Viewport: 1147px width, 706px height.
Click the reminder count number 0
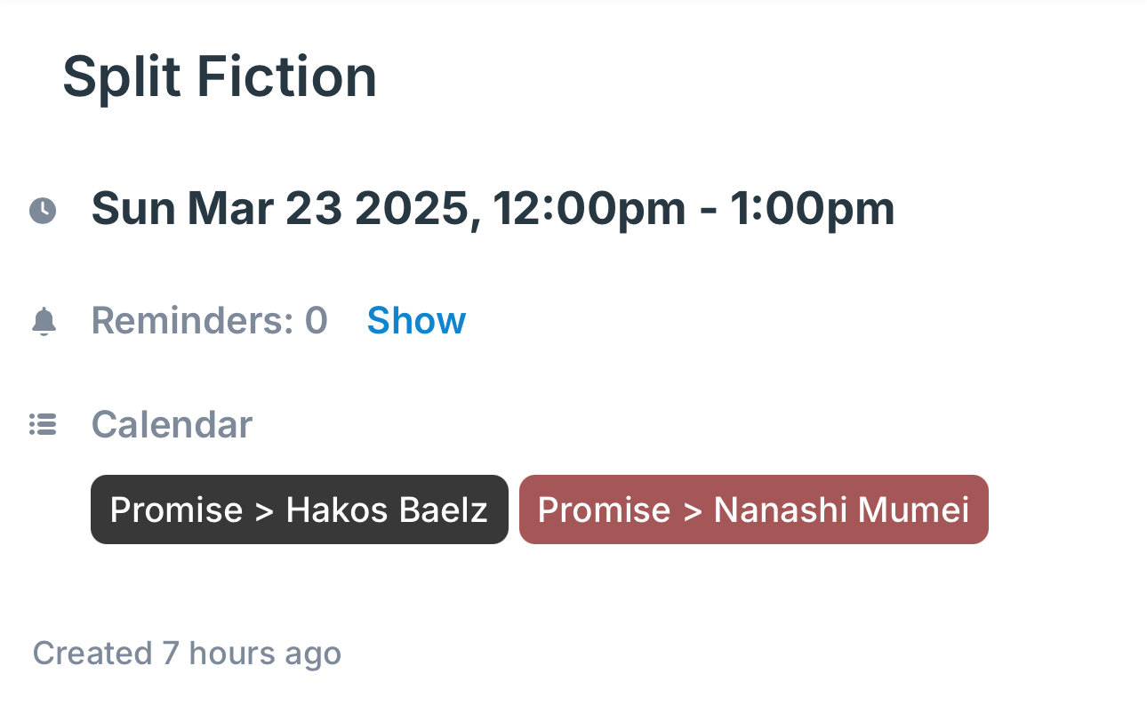tap(317, 320)
